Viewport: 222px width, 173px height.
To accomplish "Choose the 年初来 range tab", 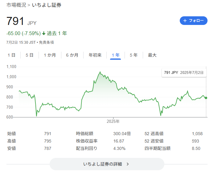I will click(95, 55).
